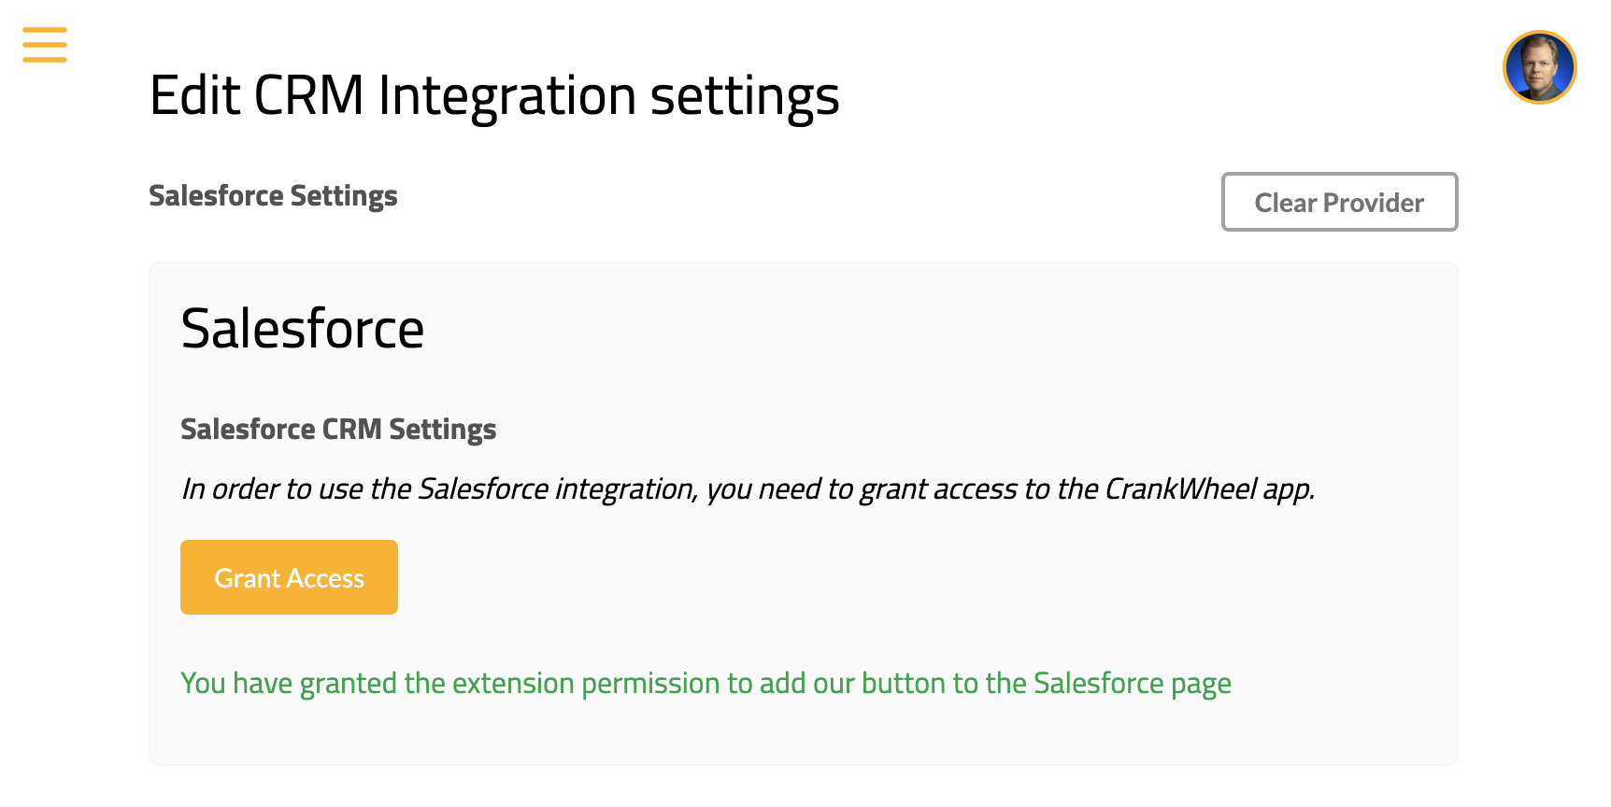
Task: Select the 'Salesforce Settings' section label
Action: coord(273,196)
